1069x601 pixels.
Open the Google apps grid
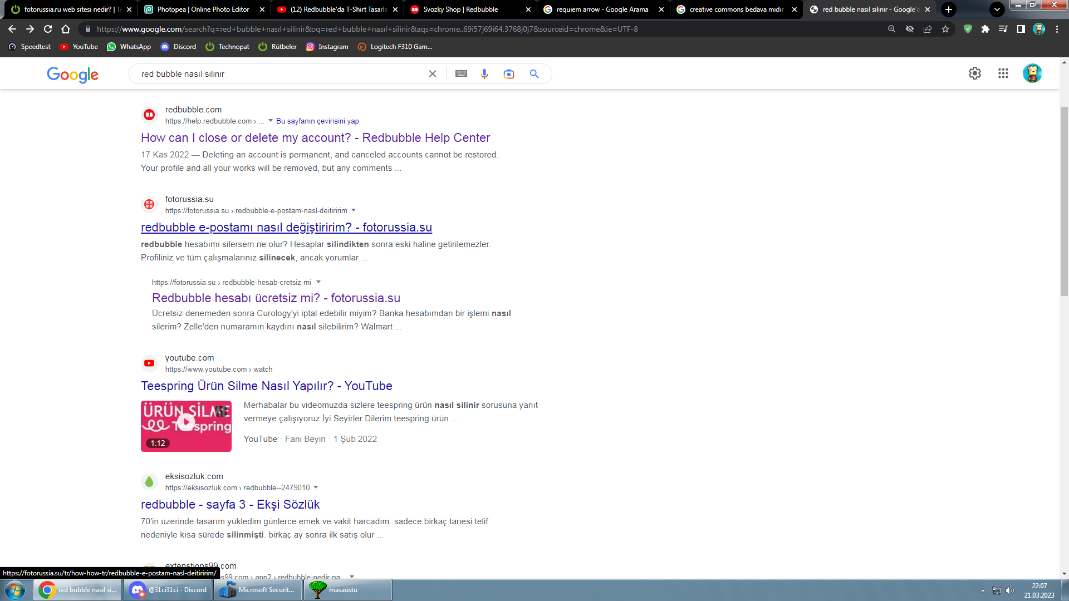pyautogui.click(x=1003, y=73)
